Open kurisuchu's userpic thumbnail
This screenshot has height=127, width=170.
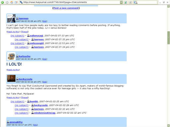[11, 56]
